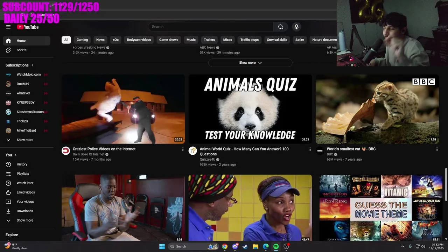448x252 pixels.
Task: Open Discord from the taskbar
Action: click(235, 246)
